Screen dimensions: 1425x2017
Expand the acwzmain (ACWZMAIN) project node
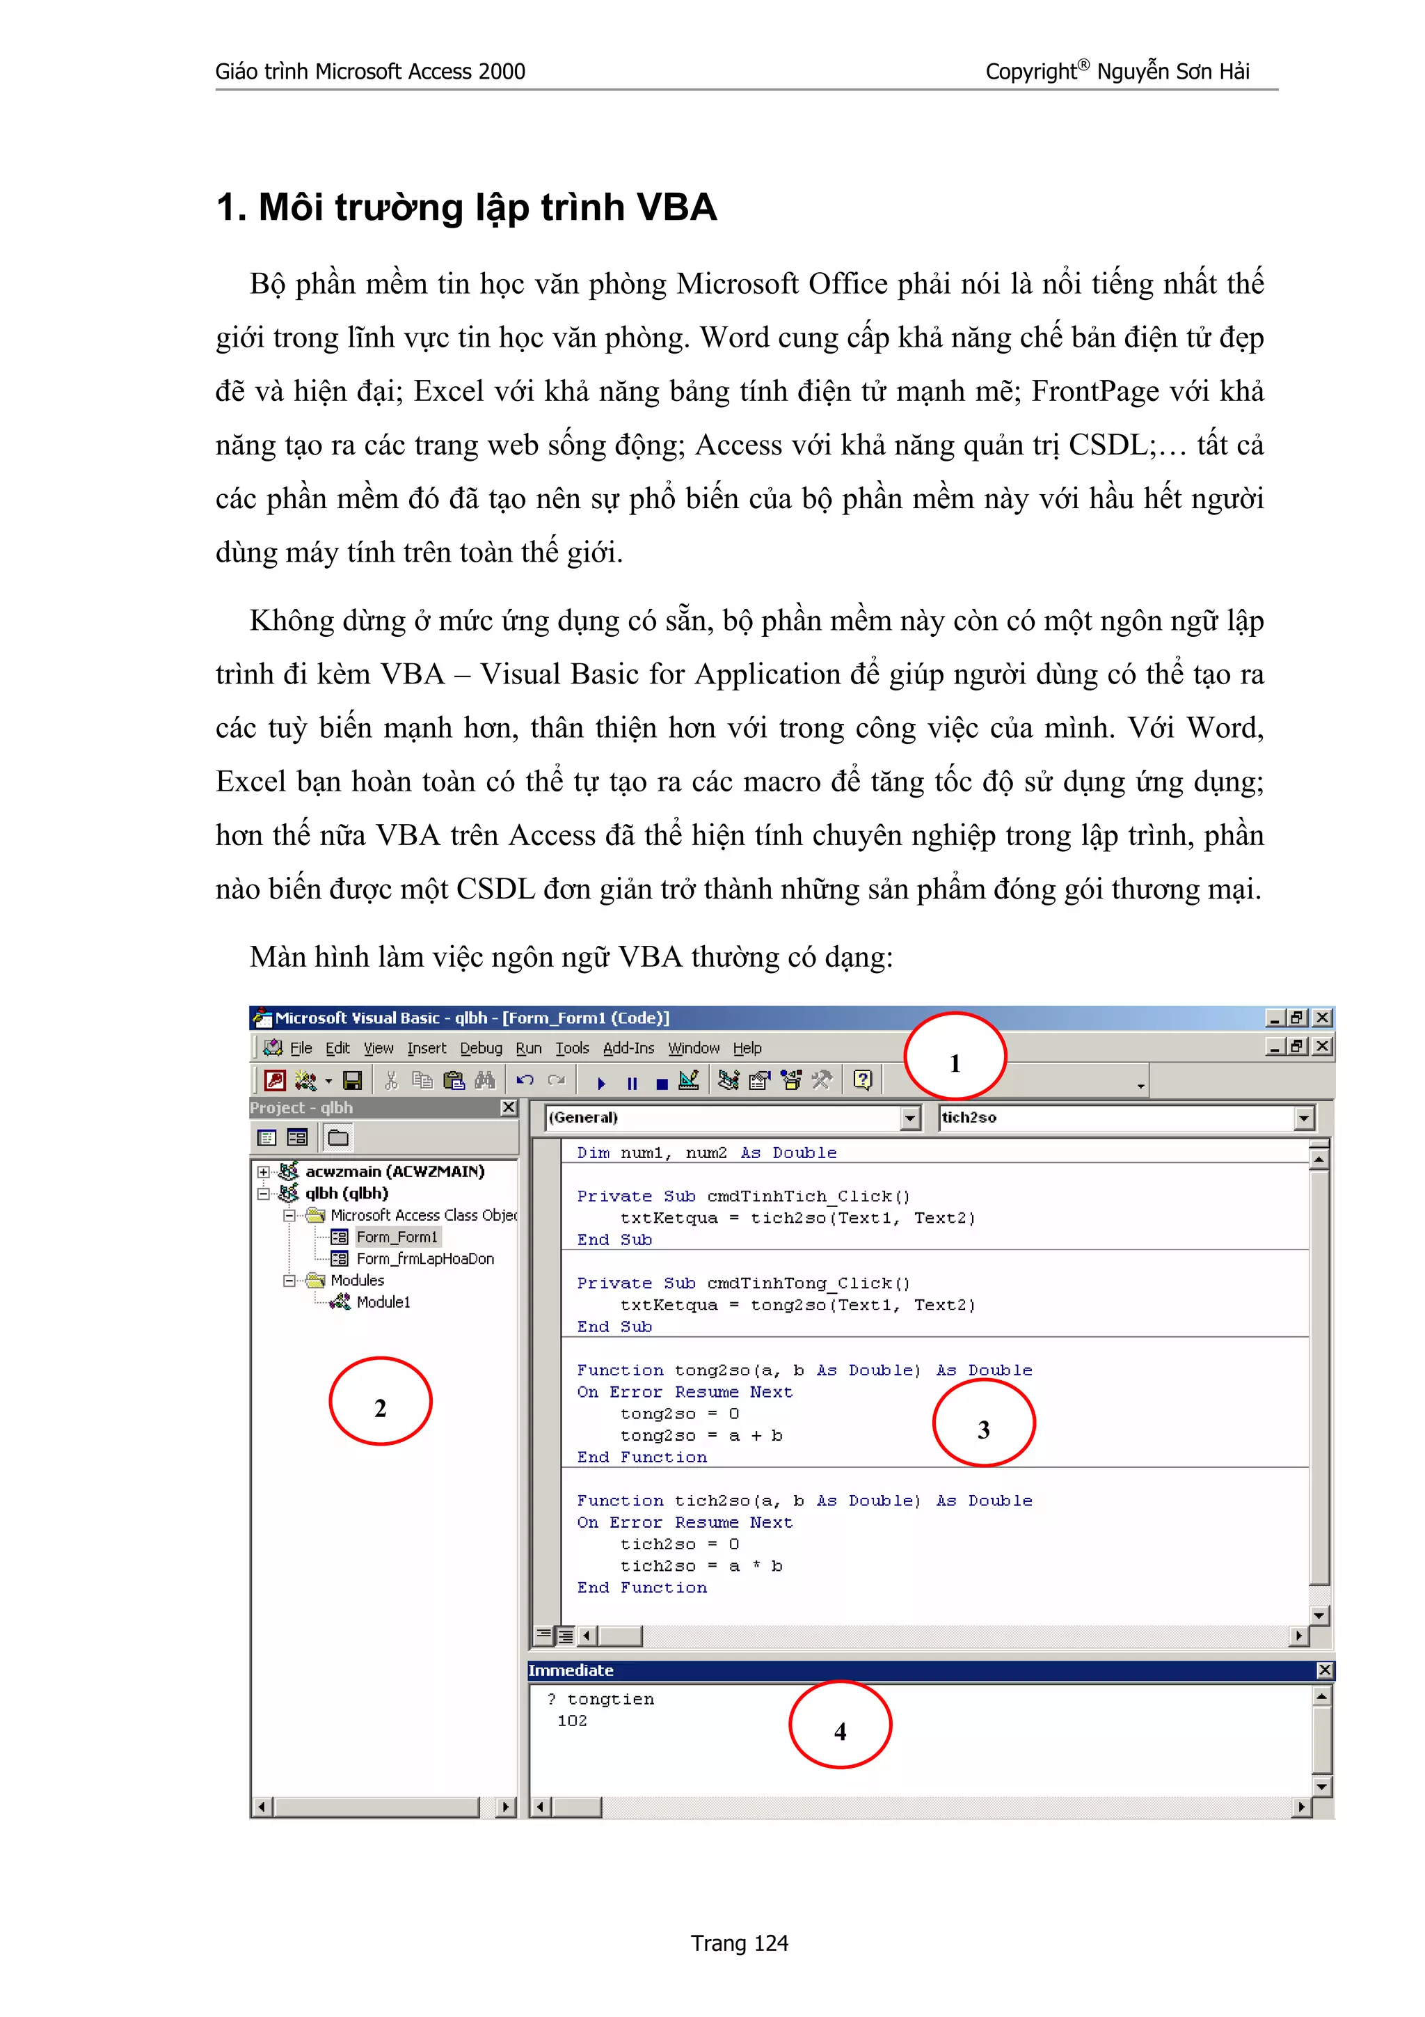click(x=262, y=1172)
